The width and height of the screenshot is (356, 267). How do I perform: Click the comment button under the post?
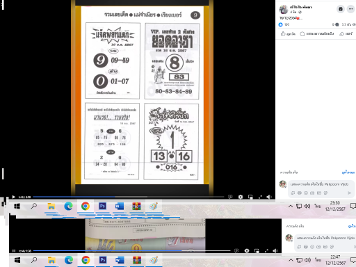click(x=317, y=34)
